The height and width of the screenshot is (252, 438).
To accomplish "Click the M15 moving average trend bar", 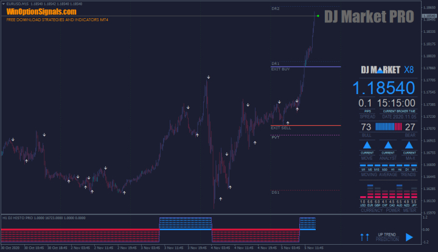I will (x=377, y=165).
